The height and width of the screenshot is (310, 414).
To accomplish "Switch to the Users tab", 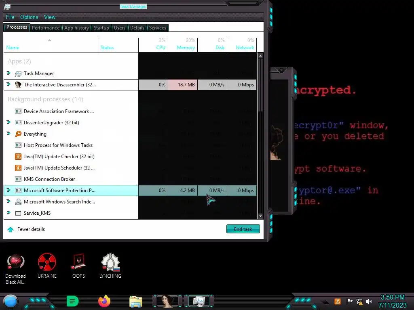I will (x=120, y=28).
